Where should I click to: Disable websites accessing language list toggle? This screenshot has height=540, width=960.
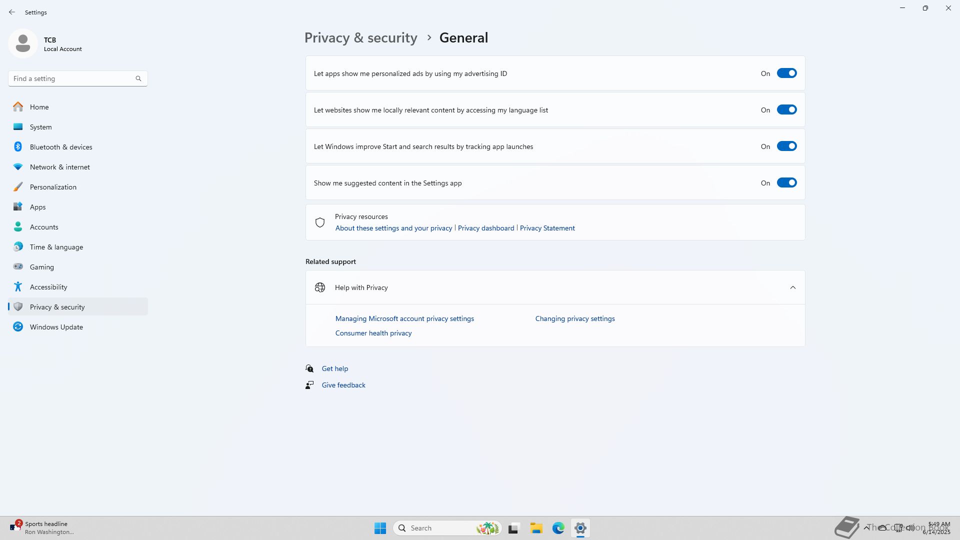(x=786, y=110)
